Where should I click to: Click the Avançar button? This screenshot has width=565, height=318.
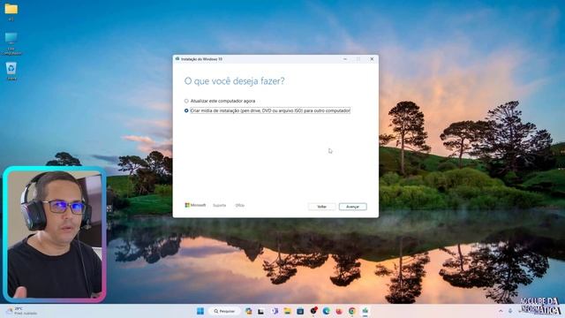click(353, 207)
